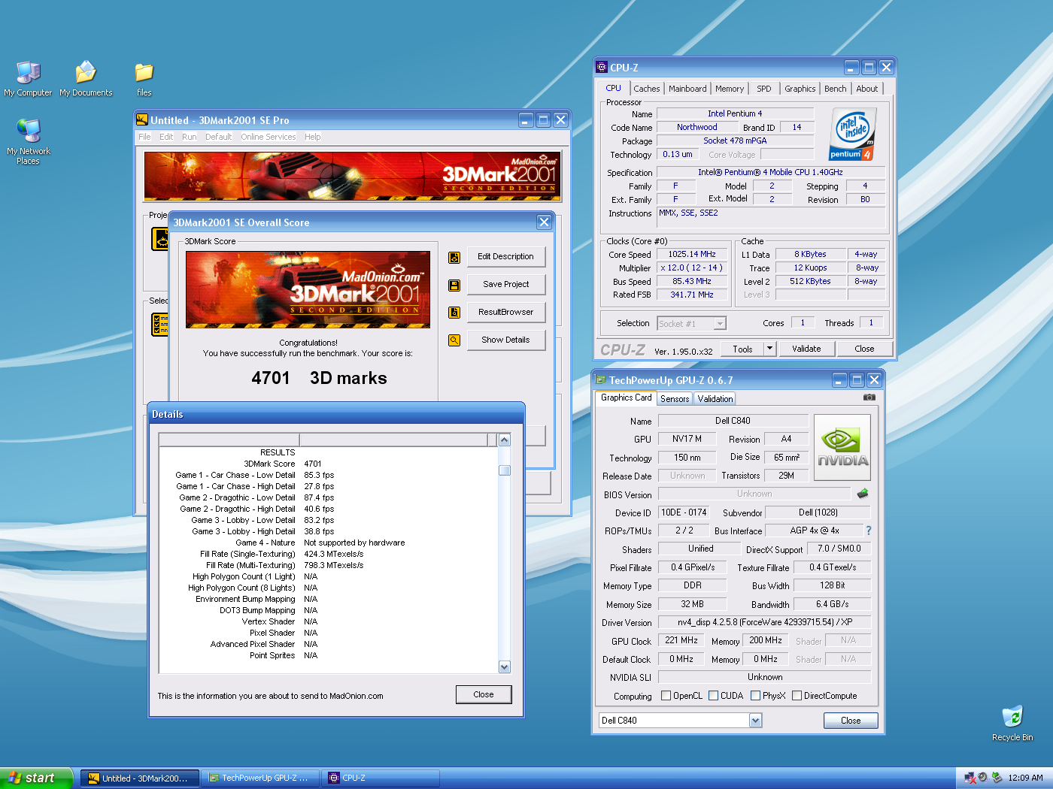Click the Details list scrollbar down arrow
The width and height of the screenshot is (1053, 789).
(505, 667)
